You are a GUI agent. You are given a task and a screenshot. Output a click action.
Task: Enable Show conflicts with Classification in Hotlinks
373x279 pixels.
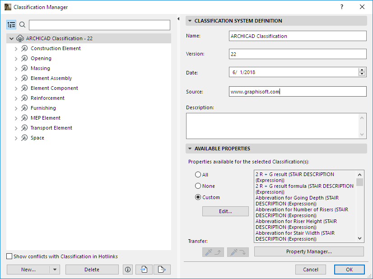pos(9,256)
